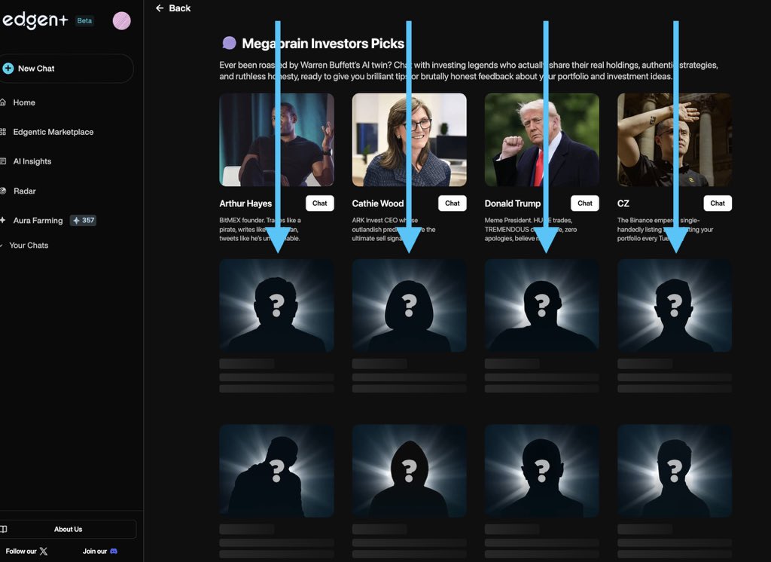Click the edgen+ logo
Image resolution: width=771 pixels, height=562 pixels.
click(x=35, y=20)
